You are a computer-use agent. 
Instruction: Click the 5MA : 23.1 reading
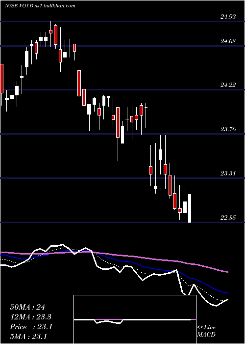click(28, 336)
